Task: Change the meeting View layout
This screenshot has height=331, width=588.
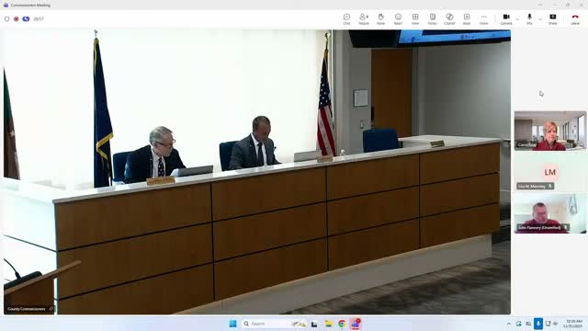Action: [415, 18]
